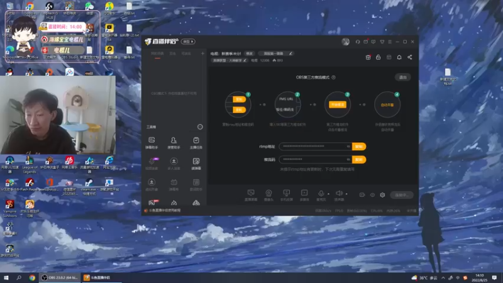Reveal the rtmp地址 with its eye icon
Image resolution: width=503 pixels, height=283 pixels.
pos(348,147)
